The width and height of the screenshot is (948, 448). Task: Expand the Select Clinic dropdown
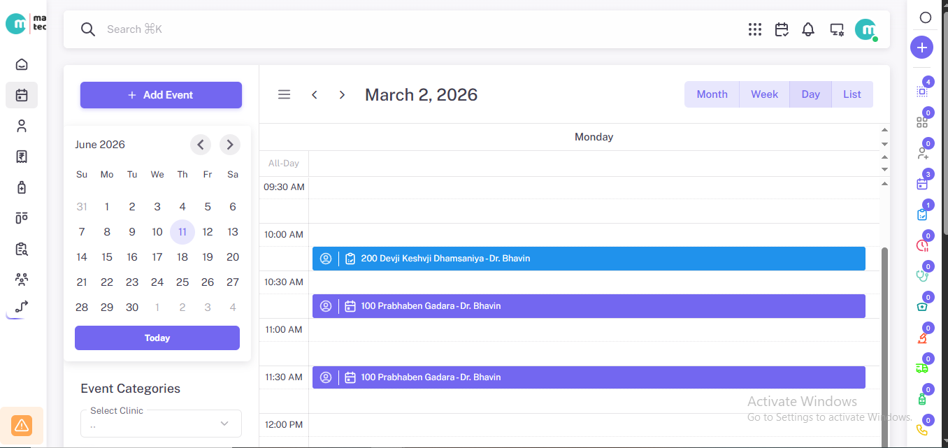point(161,424)
